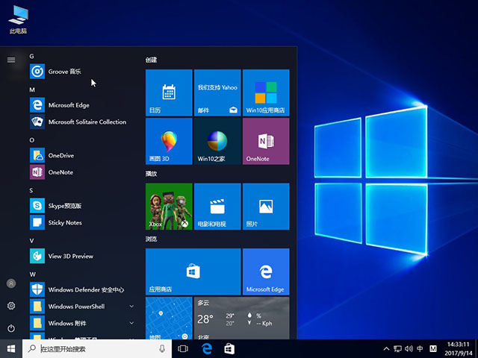Screen dimensions: 478x358
Task: Launch View 3D Preview
Action: tap(82, 256)
